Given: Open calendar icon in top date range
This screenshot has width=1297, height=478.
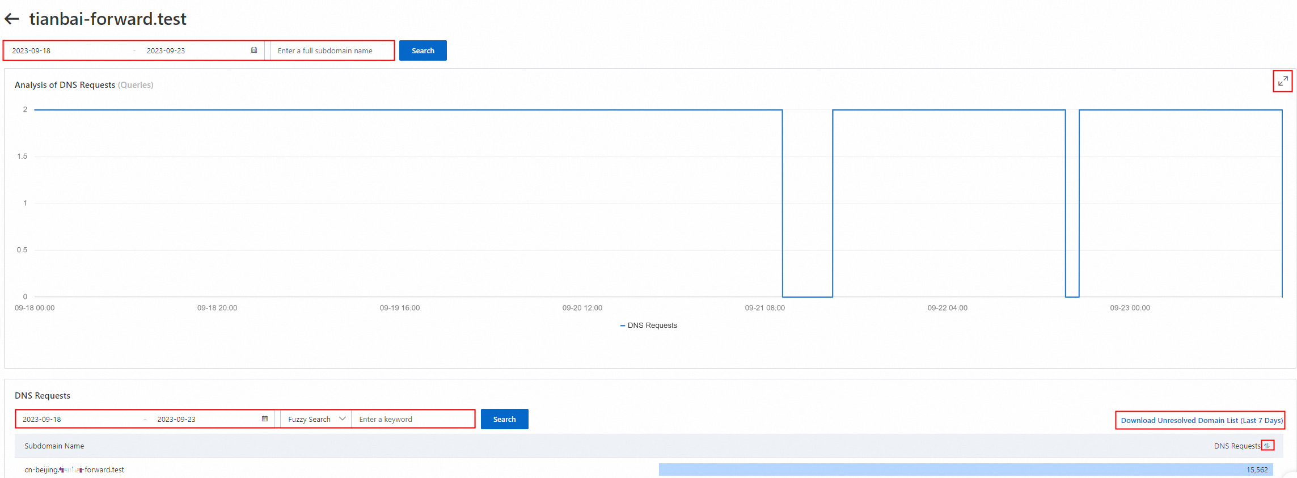Looking at the screenshot, I should (x=254, y=50).
